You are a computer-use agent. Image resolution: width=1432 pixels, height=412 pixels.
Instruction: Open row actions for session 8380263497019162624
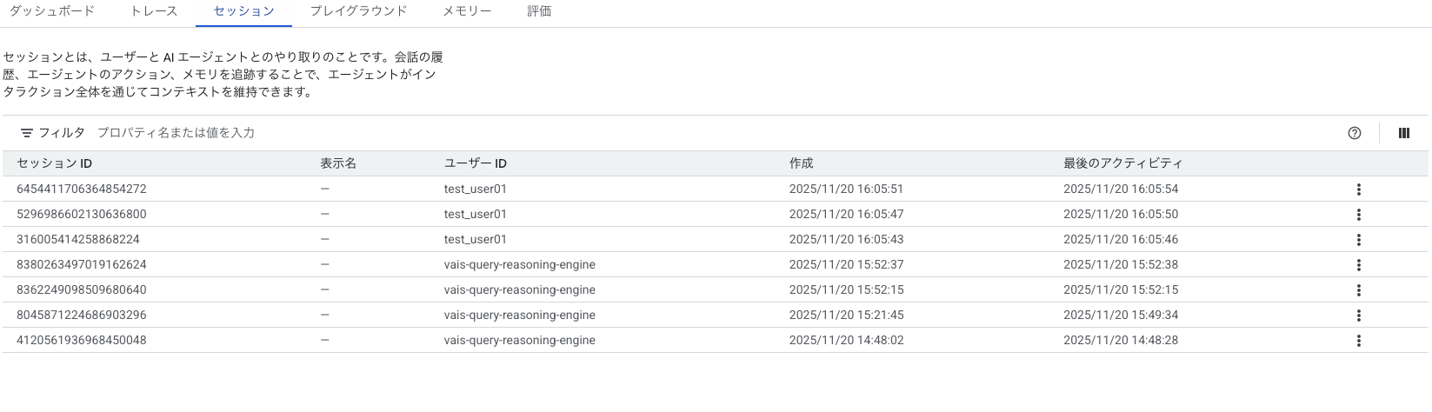tap(1358, 265)
